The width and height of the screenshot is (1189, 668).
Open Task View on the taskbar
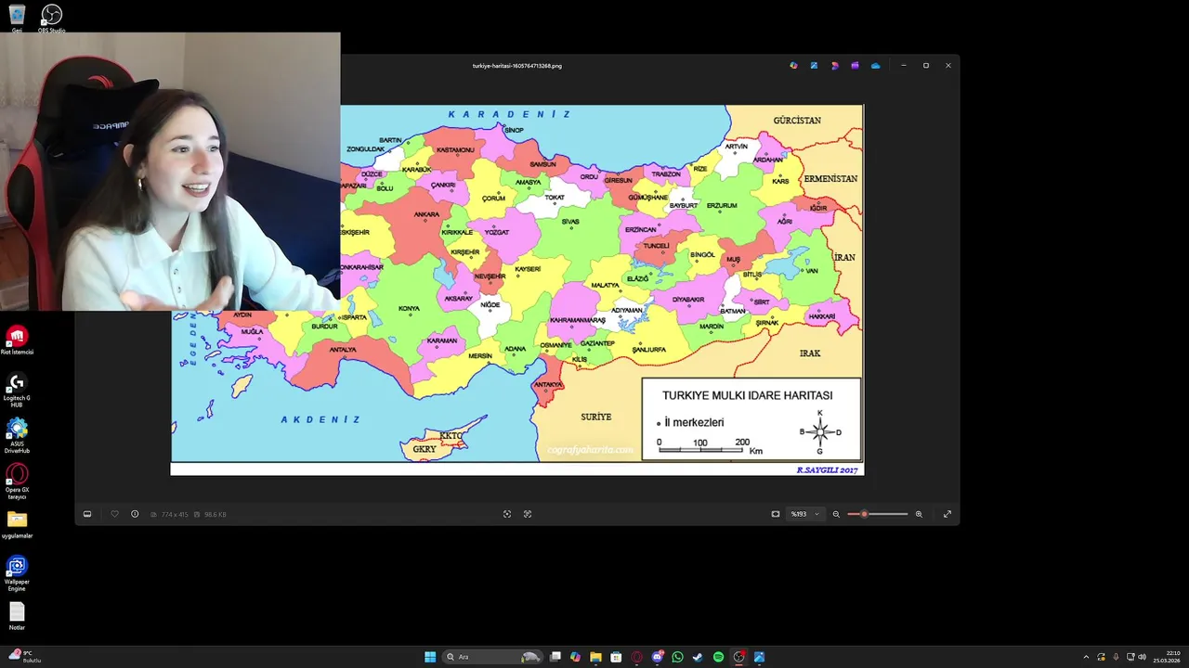[x=555, y=657]
